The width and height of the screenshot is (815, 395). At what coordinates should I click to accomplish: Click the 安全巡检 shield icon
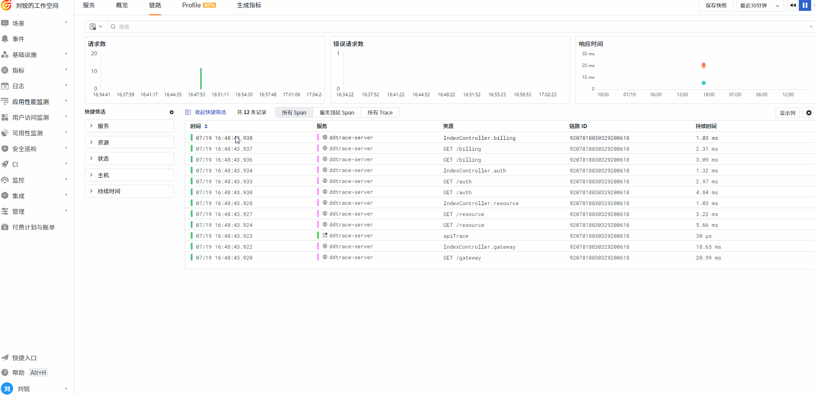click(5, 149)
